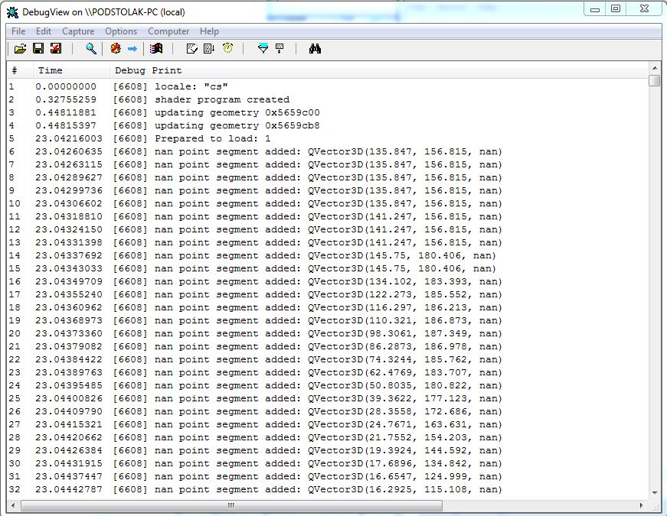Select row with QVector3D(24.7671, 163.631, nan)
This screenshot has width=667, height=516.
[328, 424]
